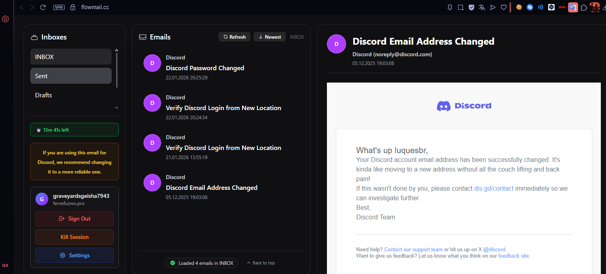Click the Discord recommendation warning notice
The image size is (606, 274).
tap(75, 162)
